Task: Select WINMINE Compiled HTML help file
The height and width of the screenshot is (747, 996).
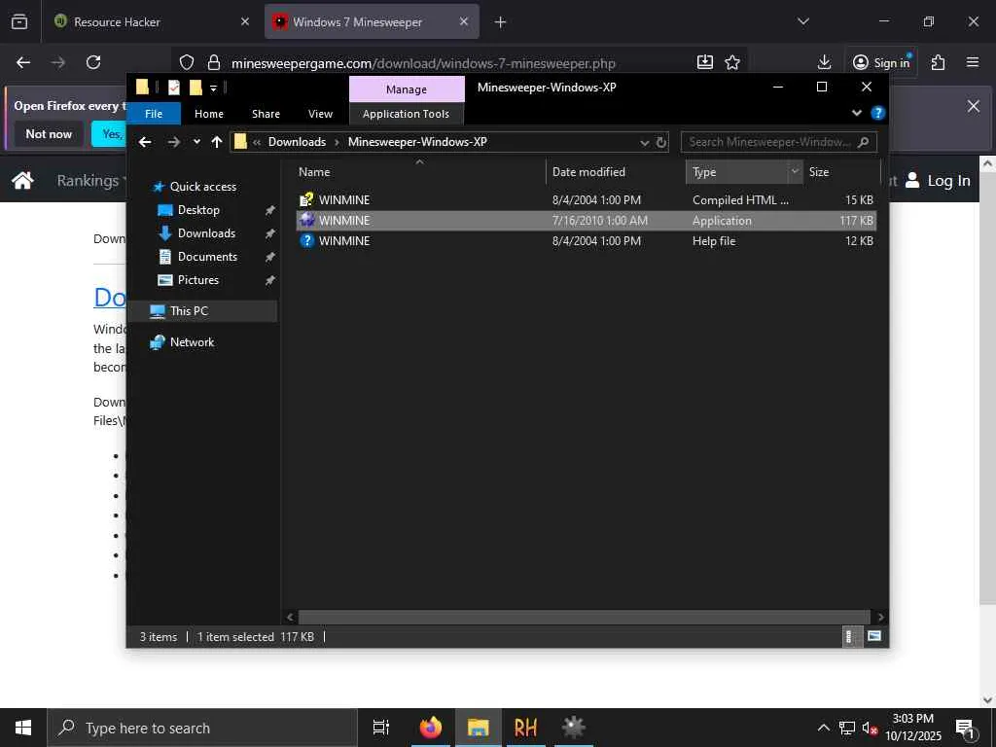Action: pyautogui.click(x=587, y=200)
